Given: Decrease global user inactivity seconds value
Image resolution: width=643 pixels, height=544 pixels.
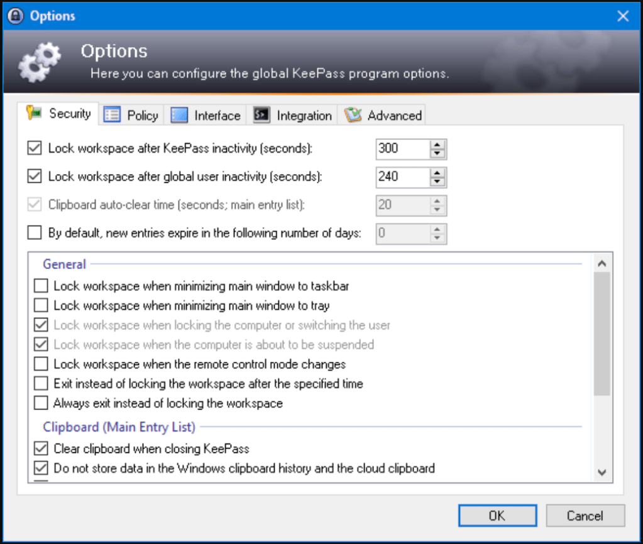Looking at the screenshot, I should point(437,182).
